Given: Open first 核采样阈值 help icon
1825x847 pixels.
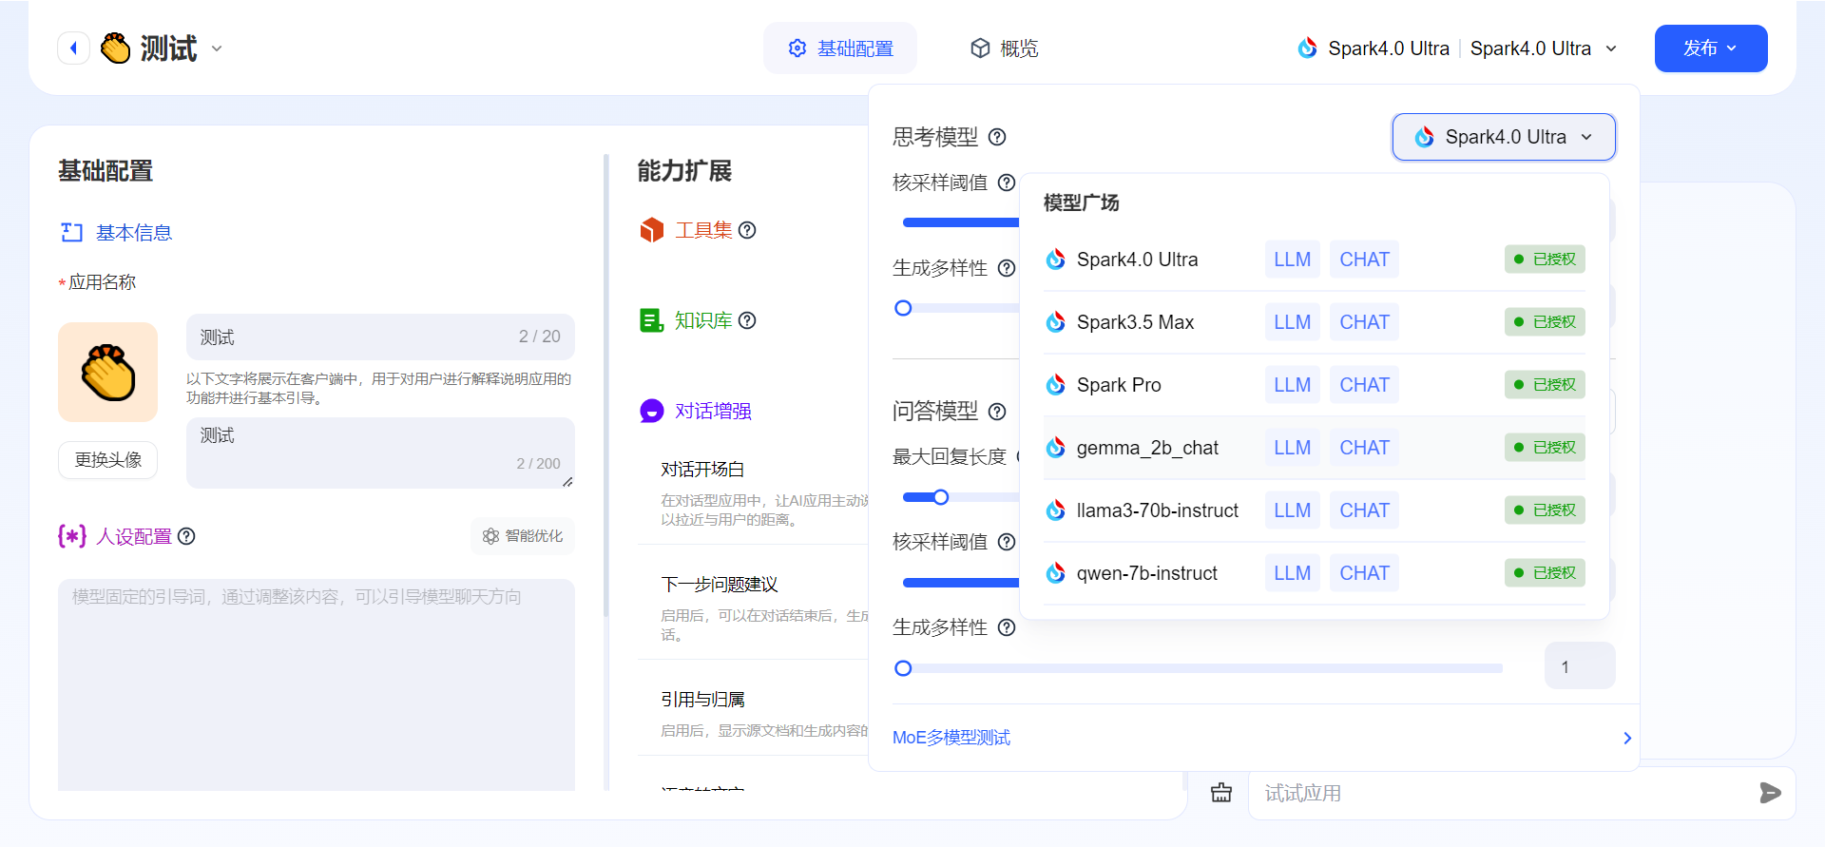Looking at the screenshot, I should 1007,183.
